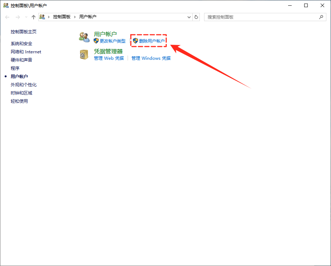This screenshot has height=266, width=331.
Task: Click the search magnifier icon
Action: (321, 17)
